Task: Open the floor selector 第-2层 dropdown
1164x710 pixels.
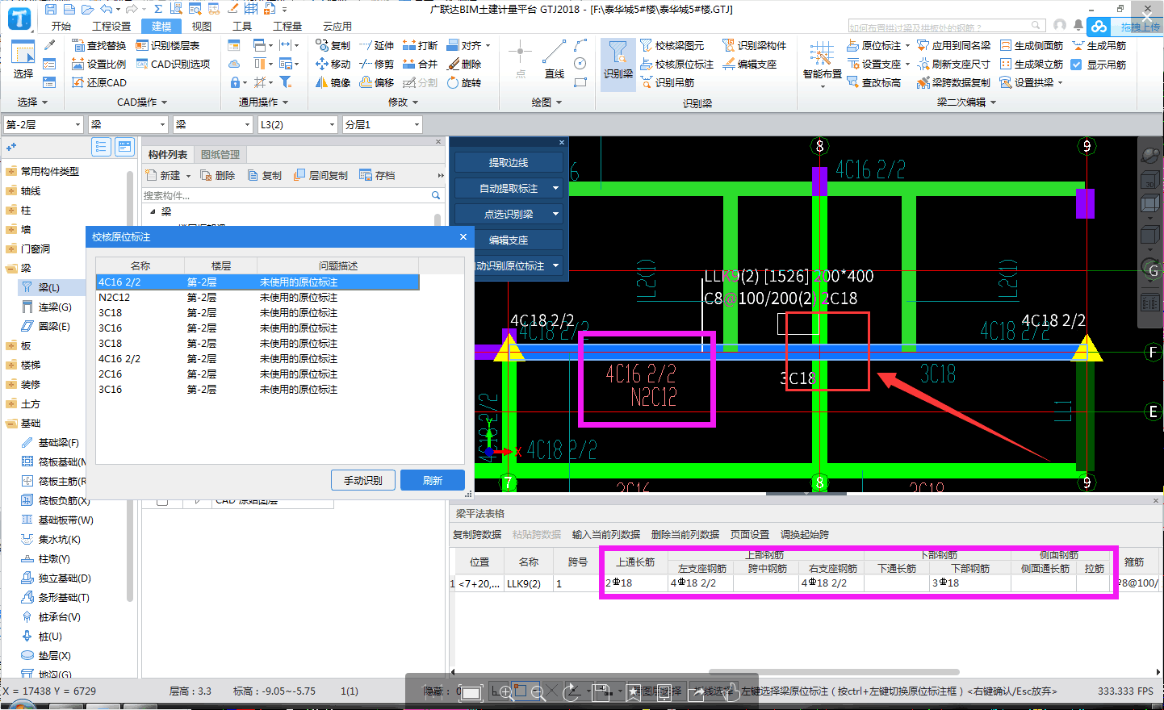Action: click(44, 124)
